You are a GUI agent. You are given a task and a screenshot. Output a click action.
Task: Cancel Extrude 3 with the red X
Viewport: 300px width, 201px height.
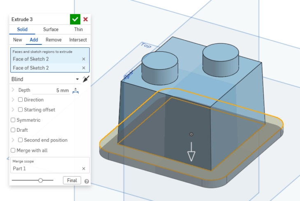click(86, 19)
